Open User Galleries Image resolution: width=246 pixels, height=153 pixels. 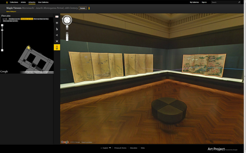43,2
